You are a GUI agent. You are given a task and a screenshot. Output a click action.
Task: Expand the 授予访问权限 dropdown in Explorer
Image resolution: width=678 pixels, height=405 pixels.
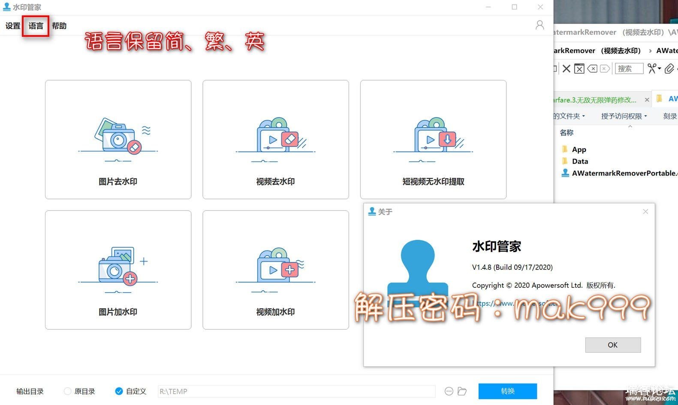pos(624,116)
